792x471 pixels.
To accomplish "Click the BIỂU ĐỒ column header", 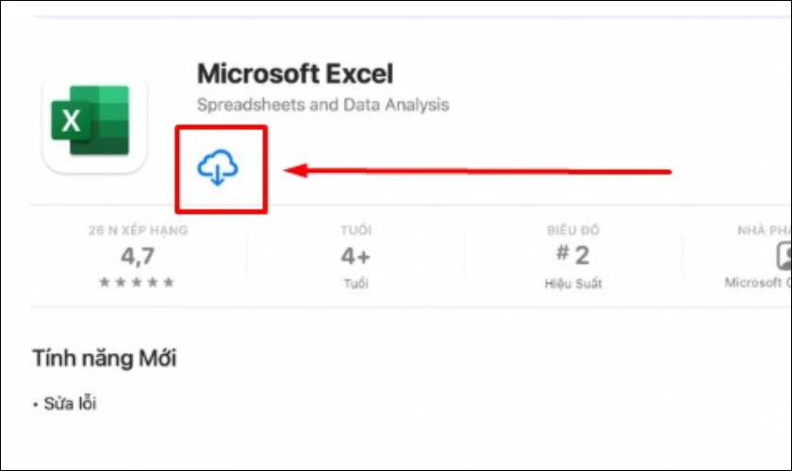I will click(x=573, y=230).
